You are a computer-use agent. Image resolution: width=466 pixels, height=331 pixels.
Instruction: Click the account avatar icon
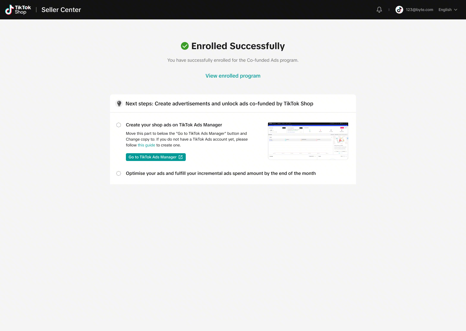399,10
